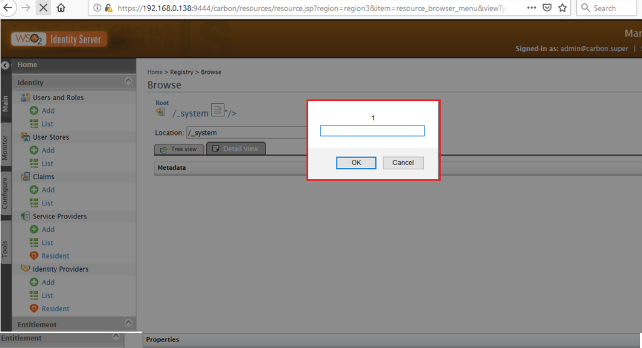Open Resident under Identity Providers
Image resolution: width=642 pixels, height=348 pixels.
point(55,308)
